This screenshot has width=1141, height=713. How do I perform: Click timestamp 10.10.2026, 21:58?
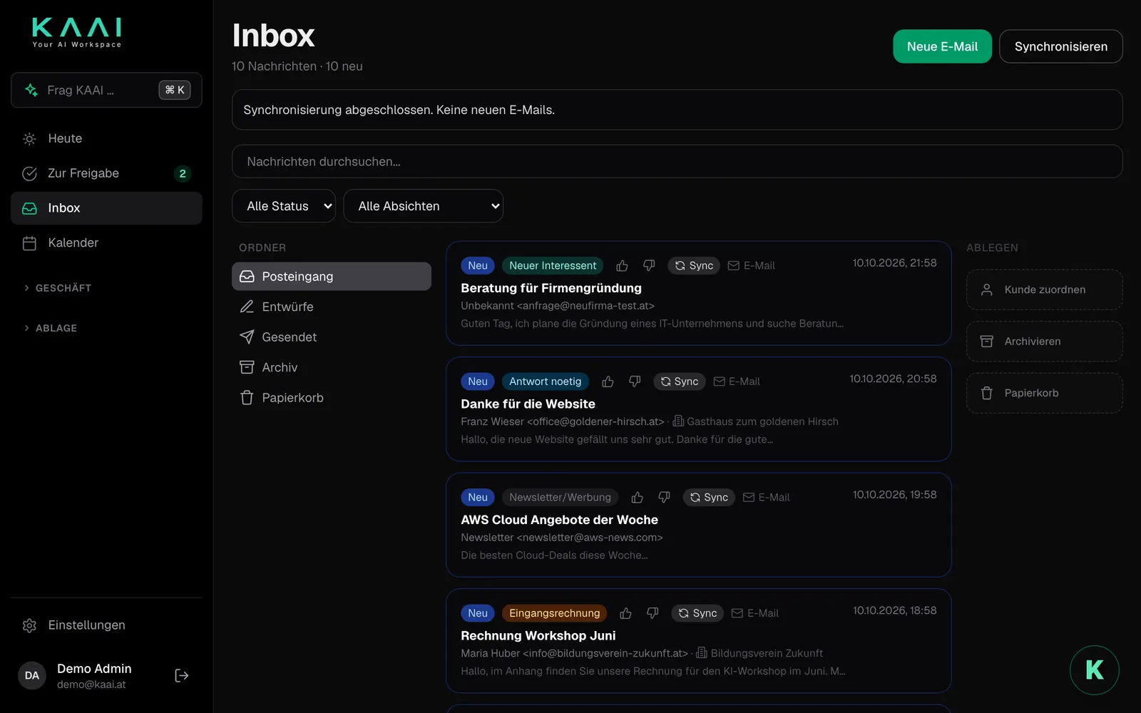pyautogui.click(x=894, y=263)
